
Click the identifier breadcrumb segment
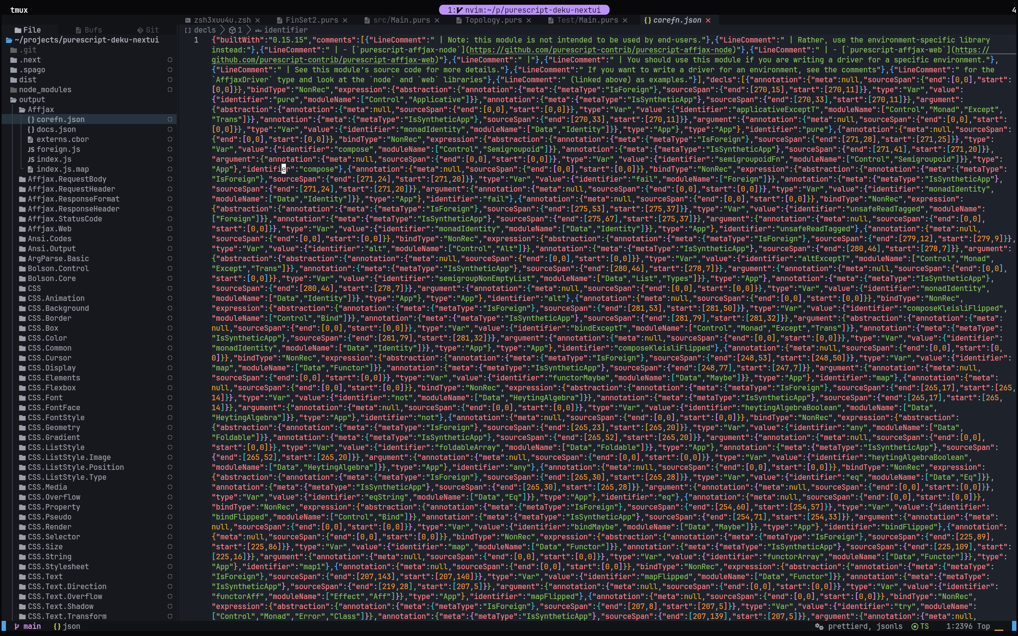(281, 30)
